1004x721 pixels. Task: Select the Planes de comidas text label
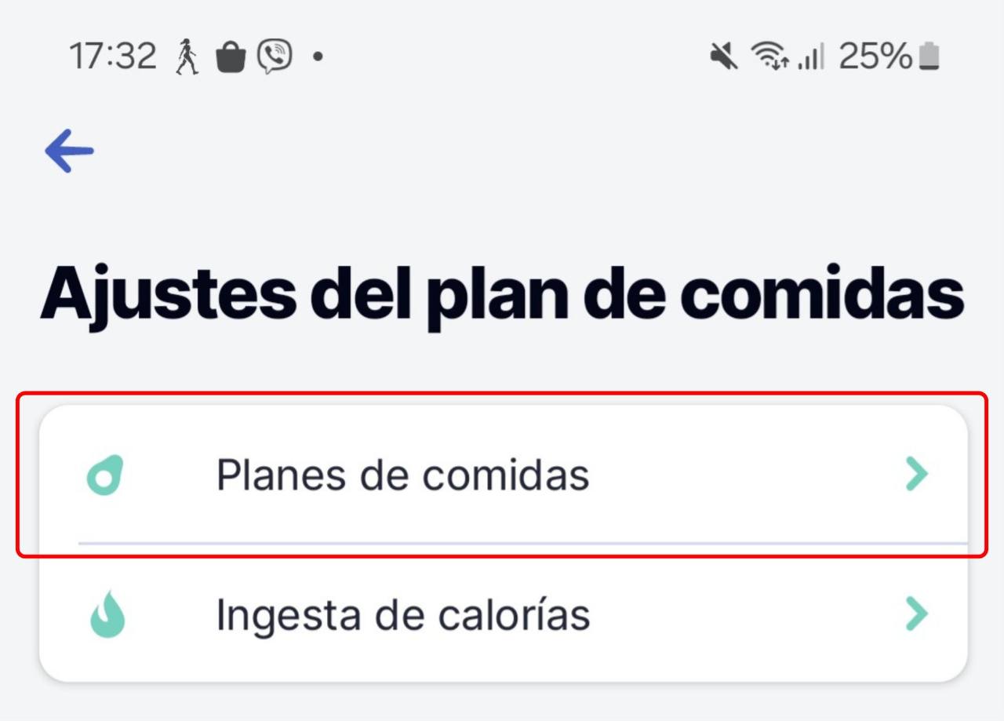tap(402, 475)
